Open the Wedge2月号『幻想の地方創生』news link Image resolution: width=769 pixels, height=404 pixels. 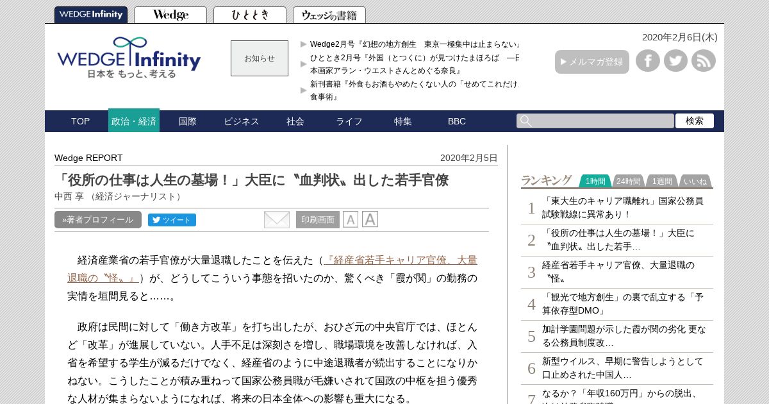pyautogui.click(x=415, y=44)
